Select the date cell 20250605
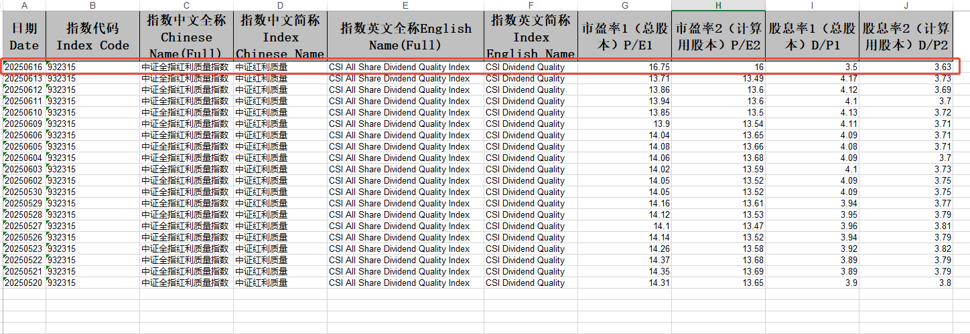This screenshot has height=334, width=970. pyautogui.click(x=25, y=146)
